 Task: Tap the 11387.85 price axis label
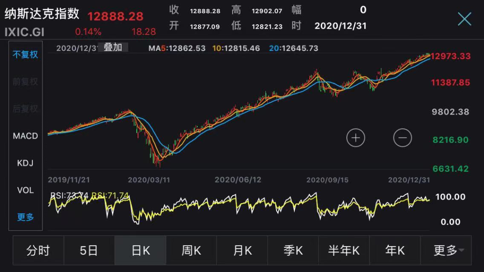tap(451, 83)
